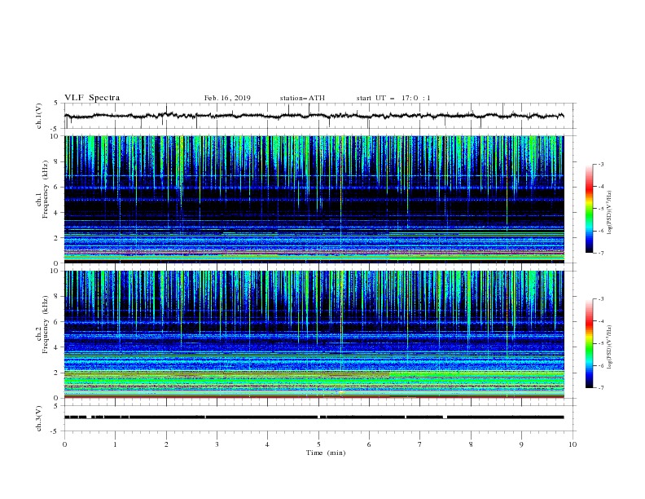
Task: Select the "Time (min)" x-axis label
Action: coord(326,453)
